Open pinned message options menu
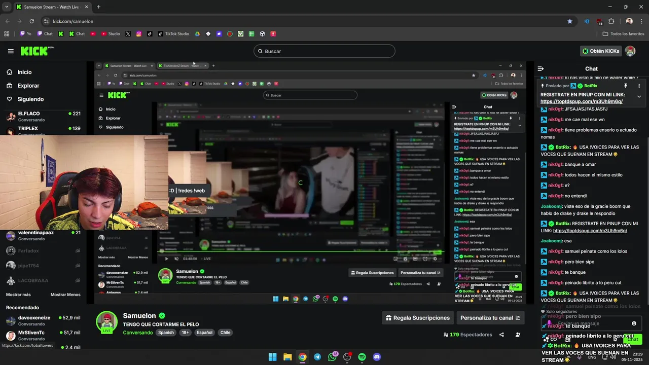This screenshot has width=649, height=365. pos(639,86)
